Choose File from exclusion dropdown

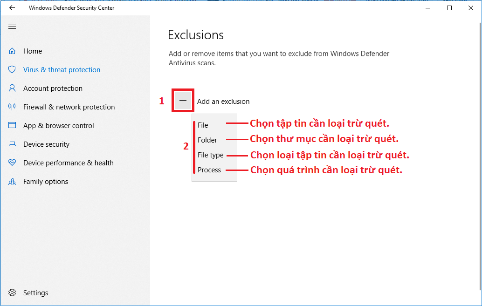(203, 125)
